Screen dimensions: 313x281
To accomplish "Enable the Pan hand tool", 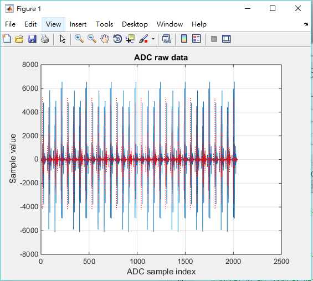I will (x=105, y=39).
